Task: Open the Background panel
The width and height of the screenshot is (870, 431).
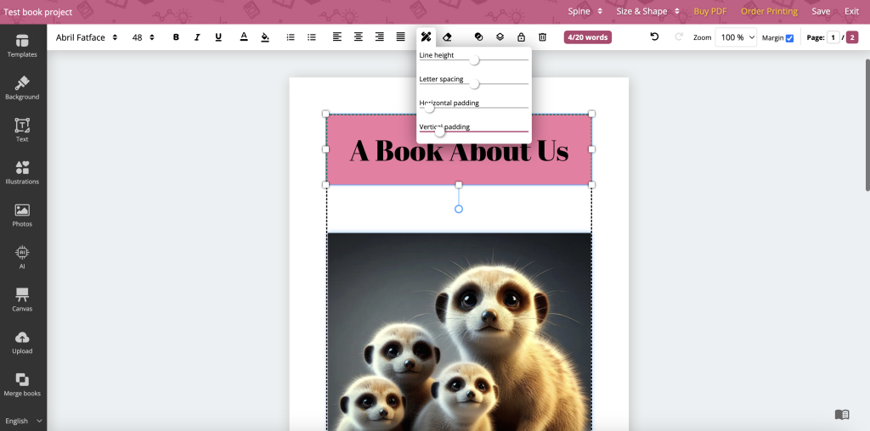Action: click(22, 88)
